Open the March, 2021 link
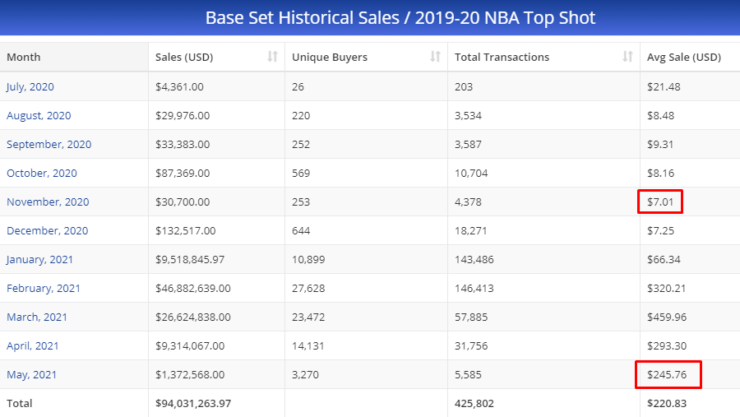 (37, 317)
